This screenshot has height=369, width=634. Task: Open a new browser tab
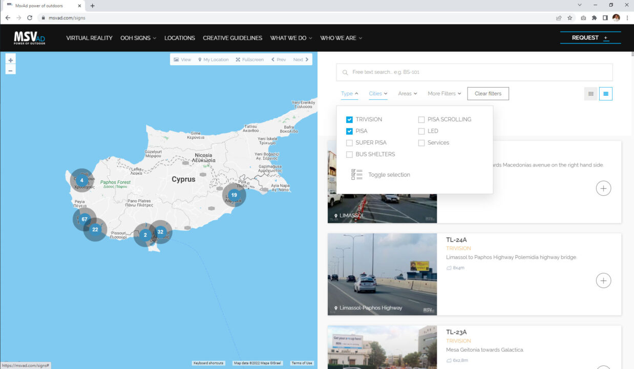click(92, 6)
